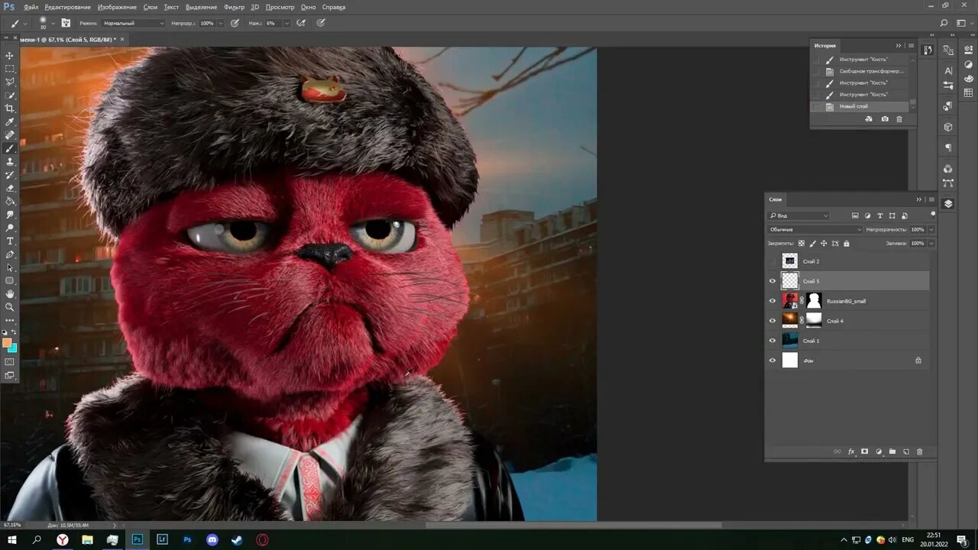Open the Выделение menu

202,7
